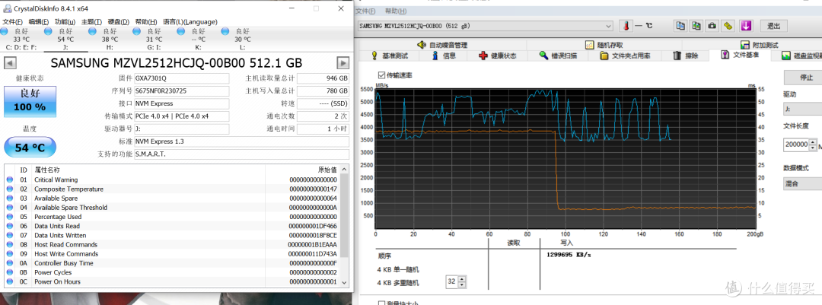Switch to the 基准测试 tab

389,56
